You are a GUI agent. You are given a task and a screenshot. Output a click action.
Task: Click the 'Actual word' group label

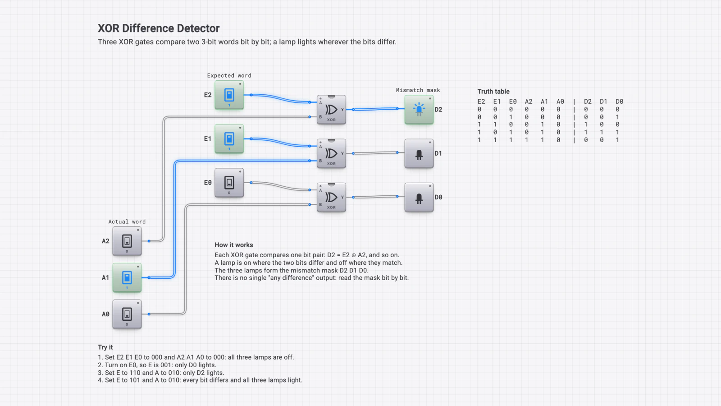(127, 222)
